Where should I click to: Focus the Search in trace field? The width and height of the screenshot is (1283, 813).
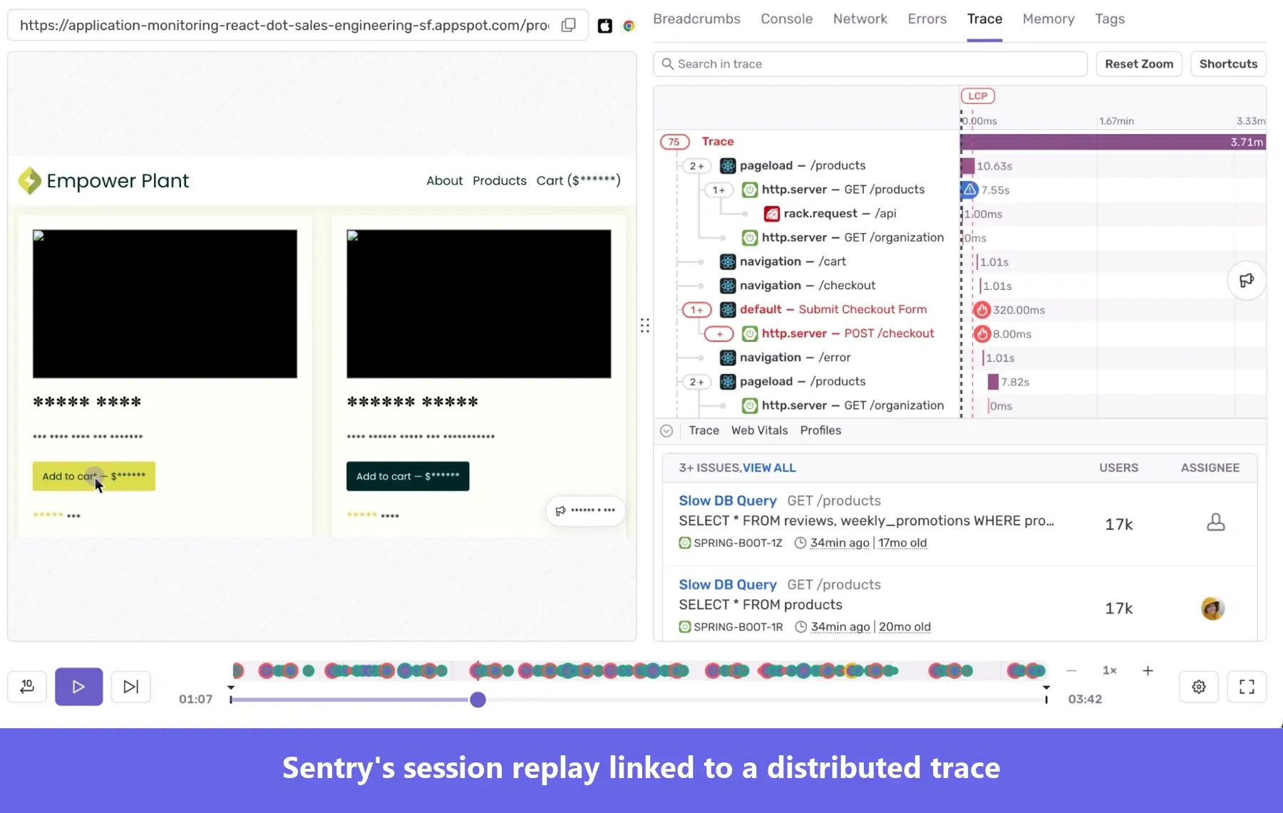coord(870,64)
